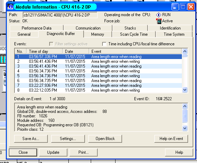Click events list scroll down arrow

185,90
